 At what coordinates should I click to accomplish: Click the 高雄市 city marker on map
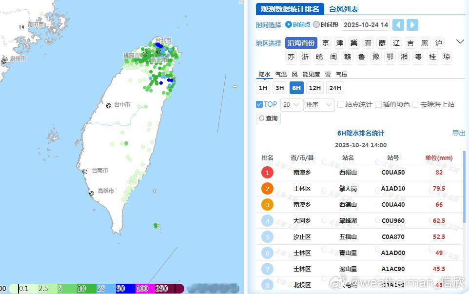coord(92,194)
